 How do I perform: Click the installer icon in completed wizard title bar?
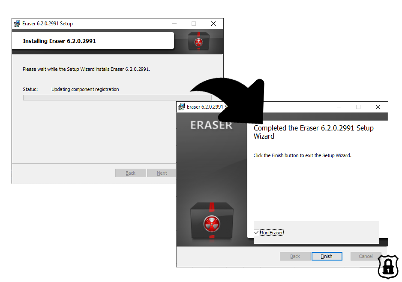point(182,107)
